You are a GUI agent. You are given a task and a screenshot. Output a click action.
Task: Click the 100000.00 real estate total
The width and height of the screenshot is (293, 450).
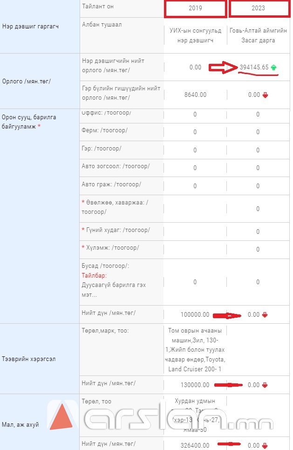tap(195, 315)
